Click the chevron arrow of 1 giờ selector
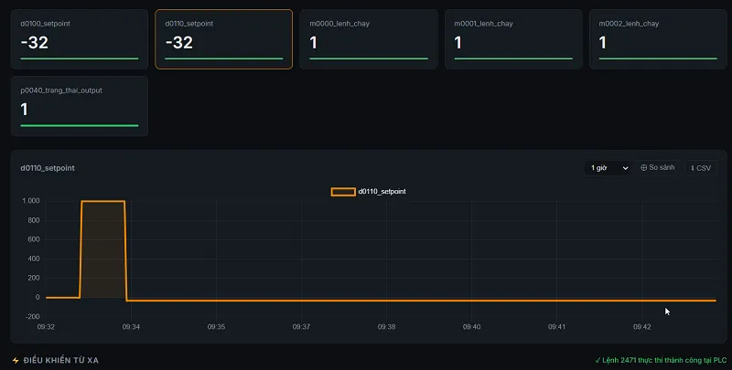 tap(625, 168)
